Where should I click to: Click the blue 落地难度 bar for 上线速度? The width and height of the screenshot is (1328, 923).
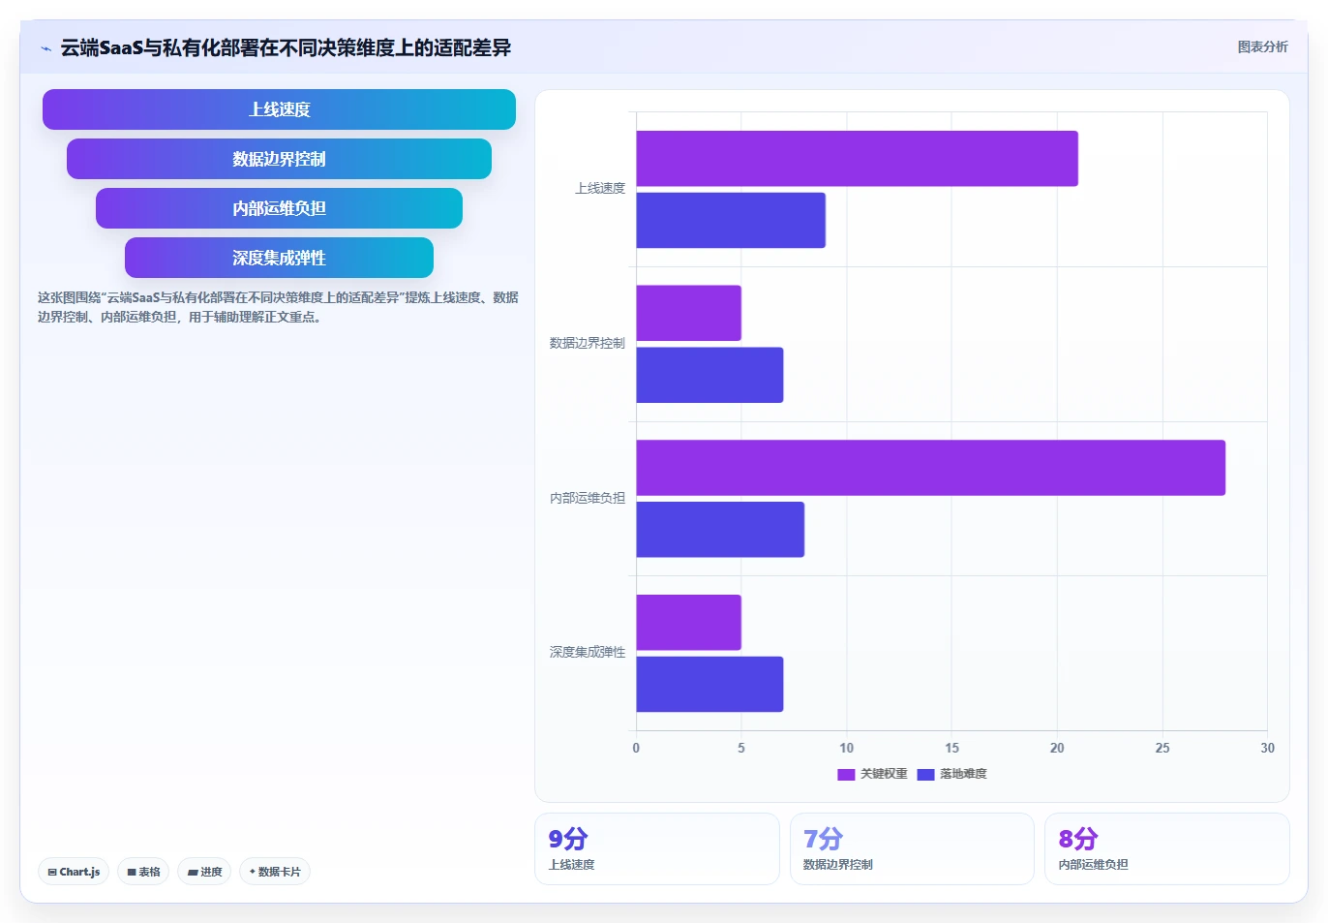coord(731,220)
